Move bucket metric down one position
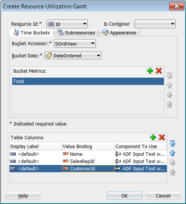Image resolution: width=186 pixels, height=204 pixels. tap(169, 95)
